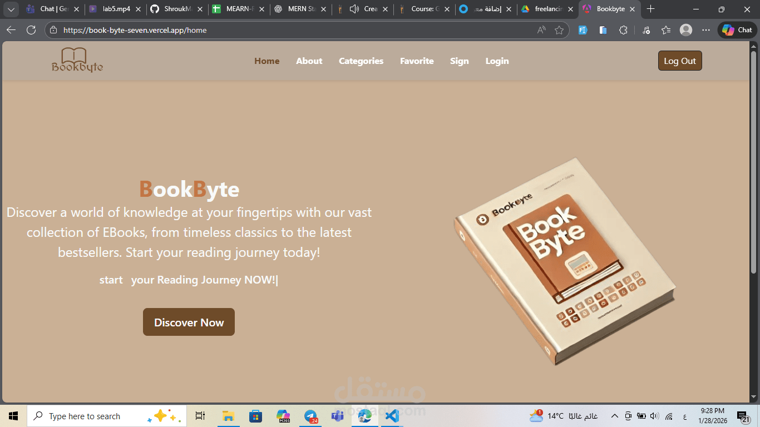The image size is (760, 427).
Task: Open Microsoft 365 taskbar icon
Action: tap(283, 416)
